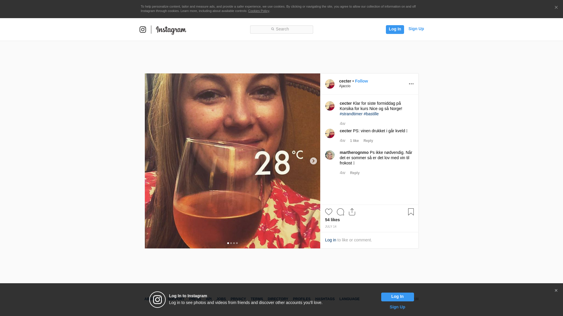Viewport: 563px width, 316px height.
Task: Click the JULY 14 post date
Action: tap(331, 227)
